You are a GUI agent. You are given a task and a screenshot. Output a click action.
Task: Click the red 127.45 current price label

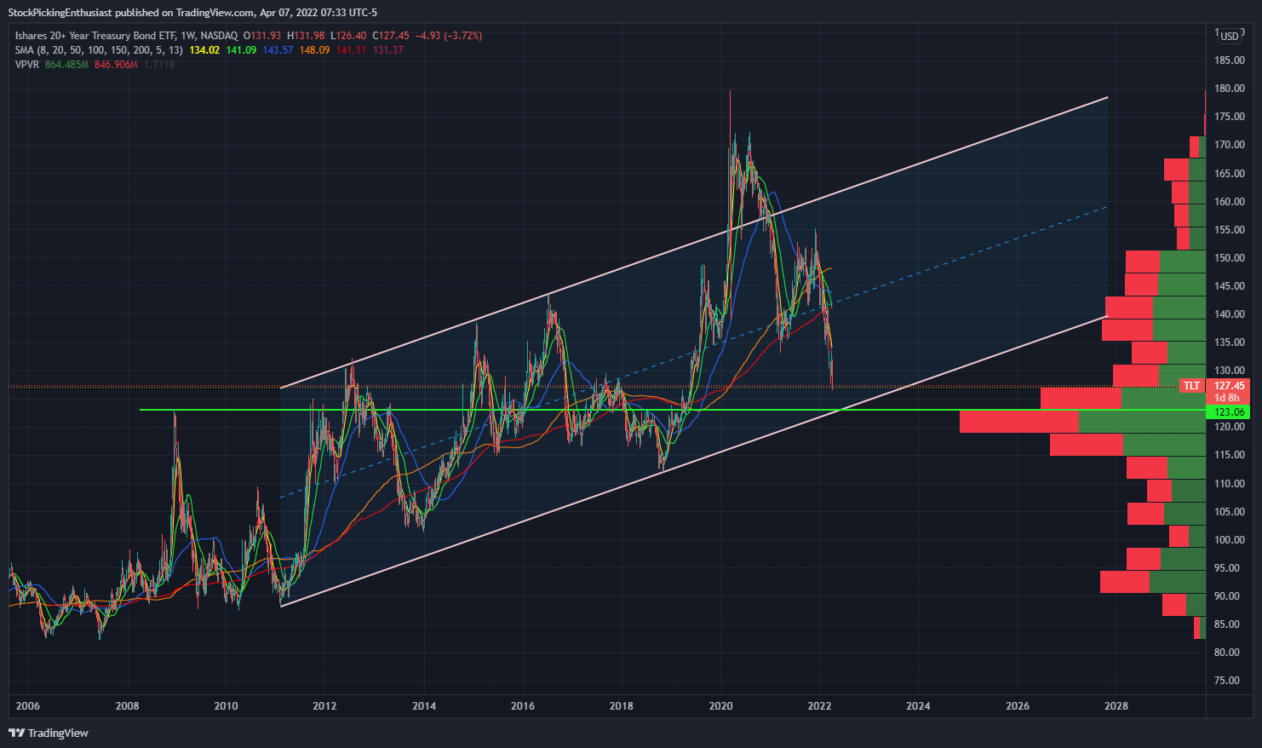click(x=1230, y=386)
